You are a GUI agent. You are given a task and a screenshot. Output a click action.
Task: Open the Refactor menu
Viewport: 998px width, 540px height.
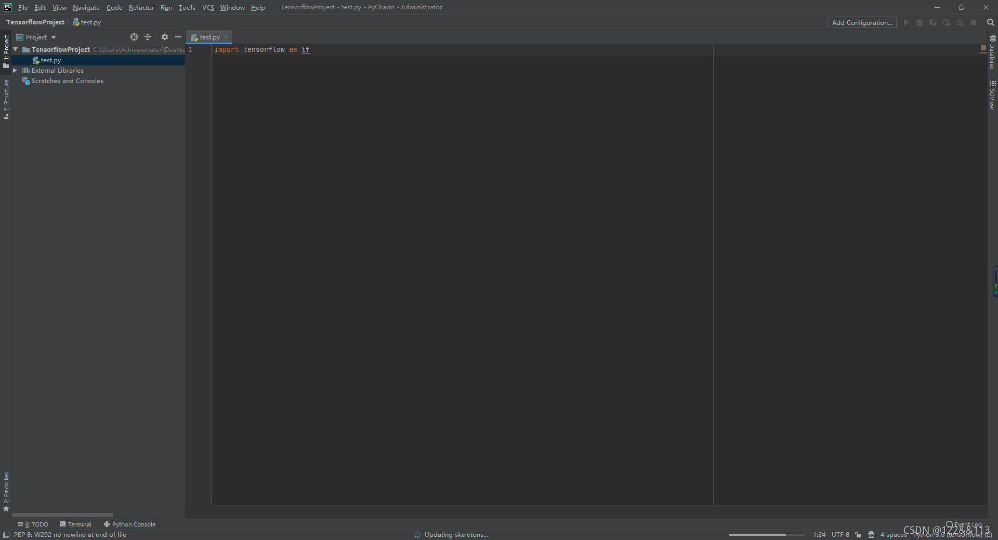[141, 7]
